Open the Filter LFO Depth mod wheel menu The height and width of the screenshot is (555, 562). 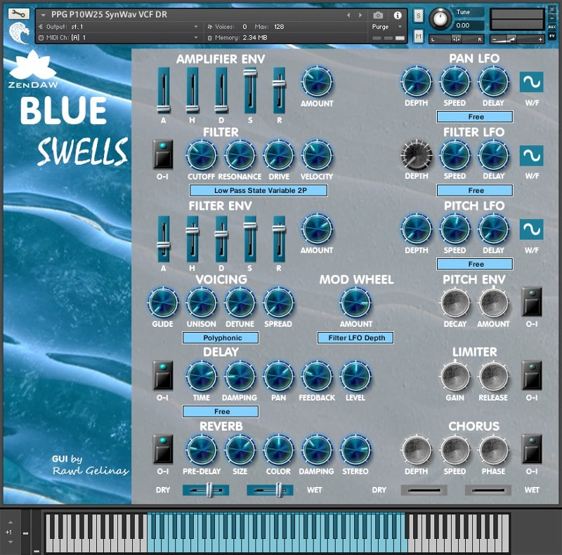(x=355, y=337)
